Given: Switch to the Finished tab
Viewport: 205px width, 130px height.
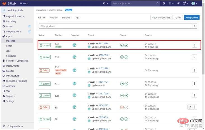Looking at the screenshot, I should click(53, 18).
